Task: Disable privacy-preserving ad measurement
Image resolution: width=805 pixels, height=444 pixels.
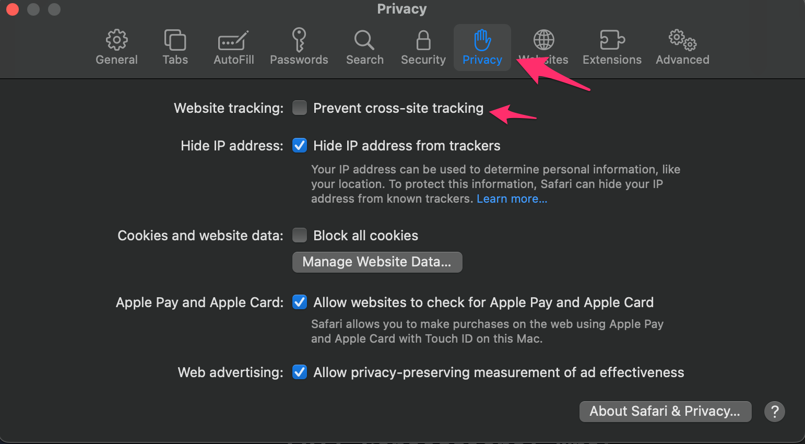Action: coord(299,372)
